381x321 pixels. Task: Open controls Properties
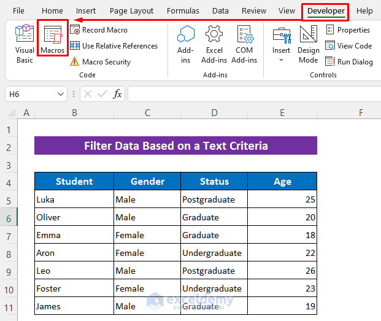(347, 29)
